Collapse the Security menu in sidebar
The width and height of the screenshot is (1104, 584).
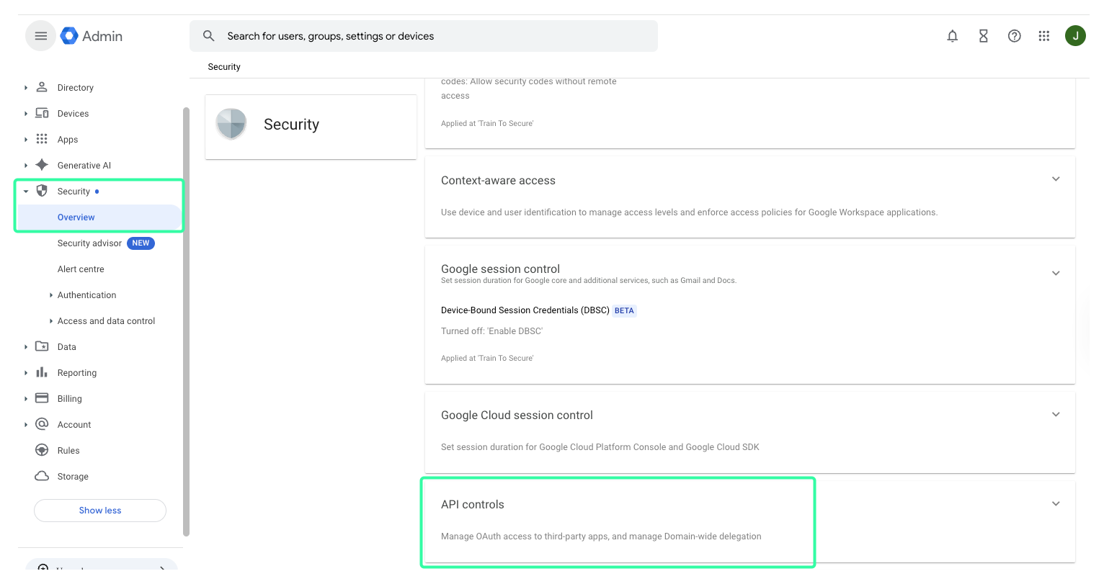(x=26, y=192)
